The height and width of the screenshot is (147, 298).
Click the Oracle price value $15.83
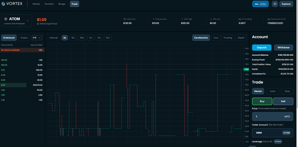[155, 23]
